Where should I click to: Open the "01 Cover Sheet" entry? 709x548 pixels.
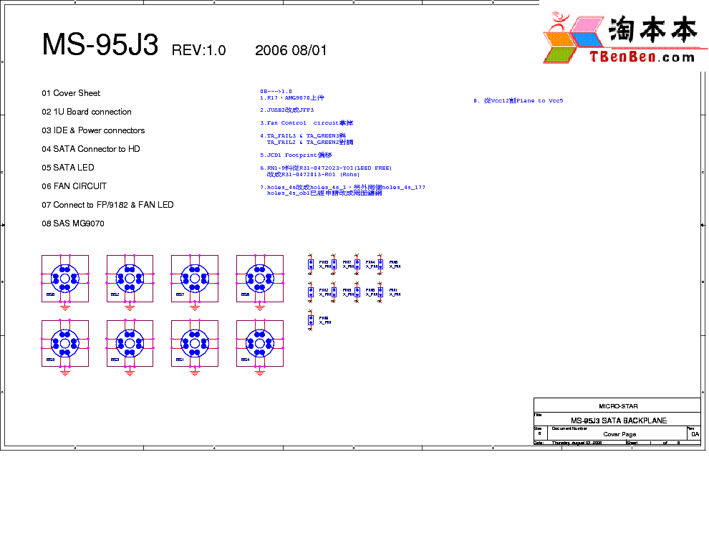tap(72, 93)
